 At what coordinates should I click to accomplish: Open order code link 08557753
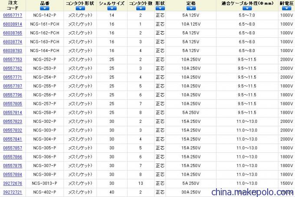[x=13, y=59]
